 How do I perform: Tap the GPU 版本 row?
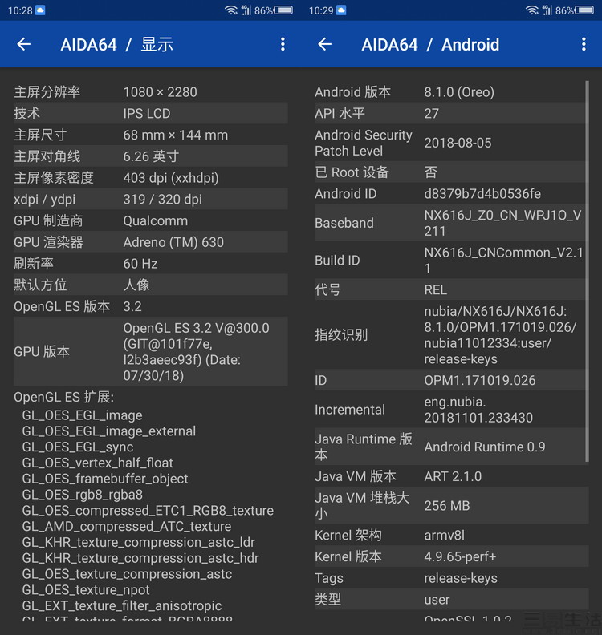coord(150,352)
